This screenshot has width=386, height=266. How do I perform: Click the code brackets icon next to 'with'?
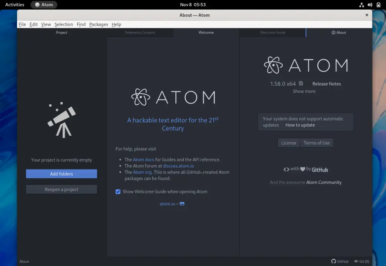286,169
